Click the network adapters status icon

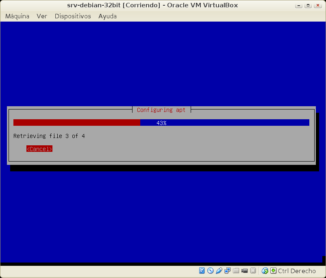click(227, 271)
